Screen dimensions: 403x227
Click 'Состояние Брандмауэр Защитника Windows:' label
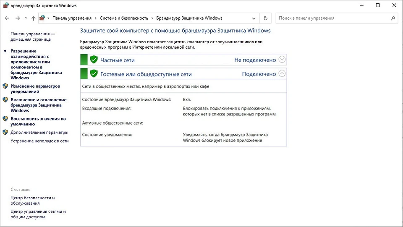[126, 99]
